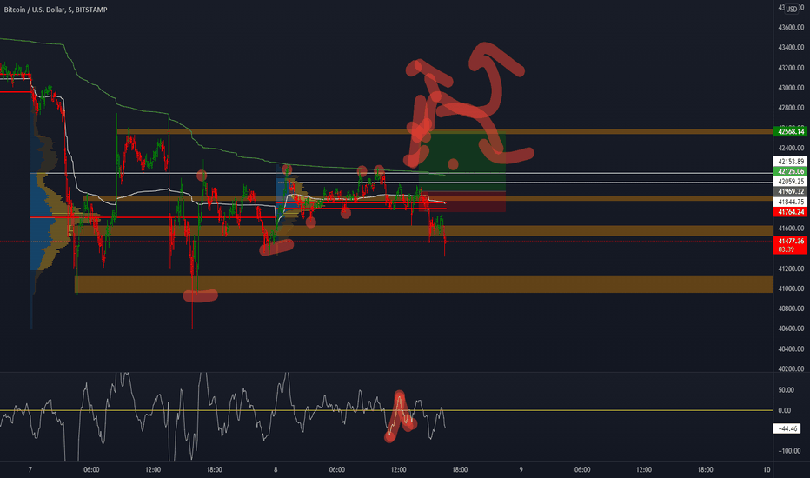Click date label 8 on time axis
Viewport: 810px width, 478px height.
click(x=276, y=469)
